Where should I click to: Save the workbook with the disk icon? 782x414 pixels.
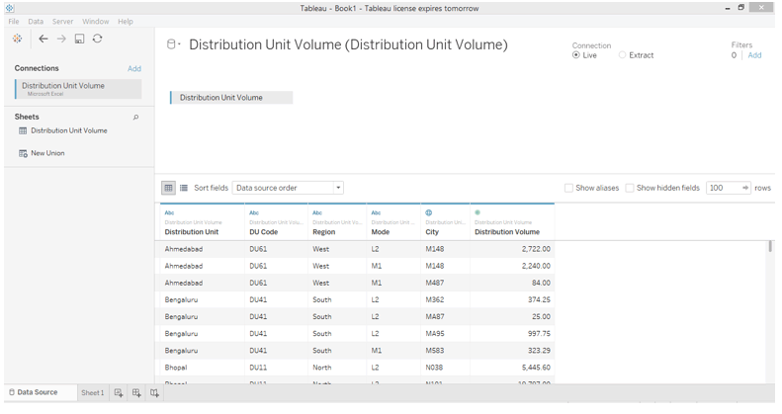(79, 39)
